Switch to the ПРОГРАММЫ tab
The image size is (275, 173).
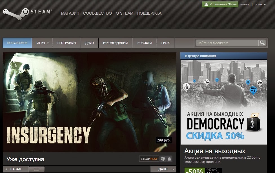click(x=67, y=43)
